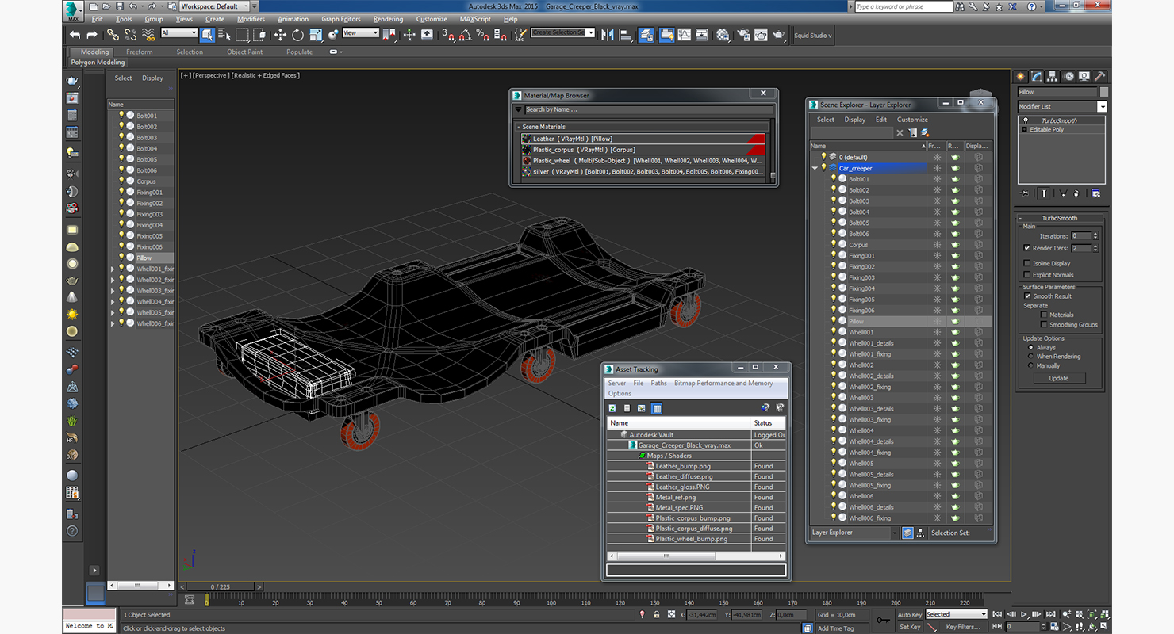Viewport: 1174px width, 634px height.
Task: Click the Mirror tool icon
Action: [608, 35]
